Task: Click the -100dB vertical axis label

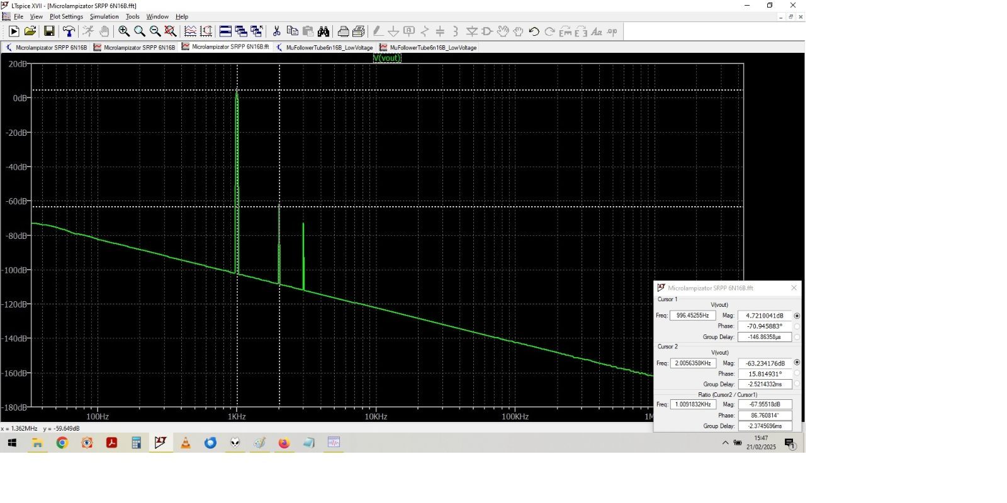Action: point(16,270)
